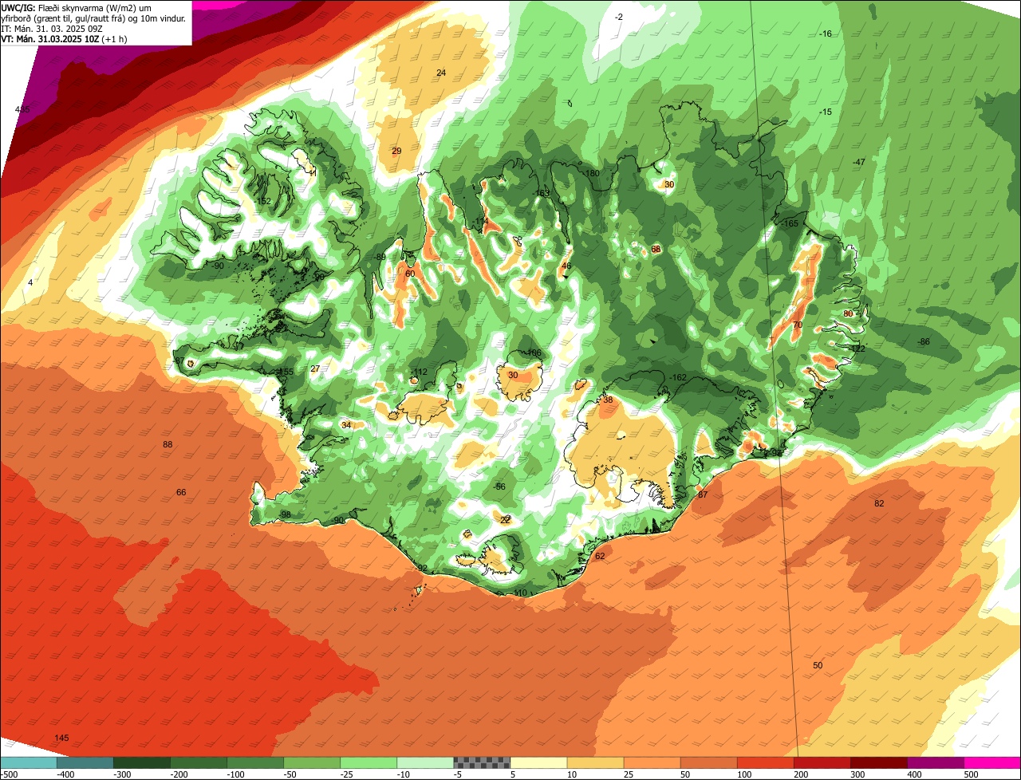Viewport: 1021px width, 780px height.
Task: Click the map value '27'
Action: pyautogui.click(x=315, y=368)
